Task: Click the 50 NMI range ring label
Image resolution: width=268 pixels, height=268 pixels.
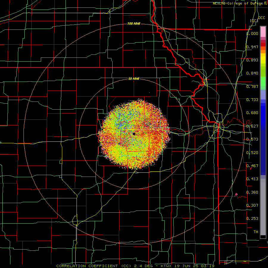Action: click(134, 79)
